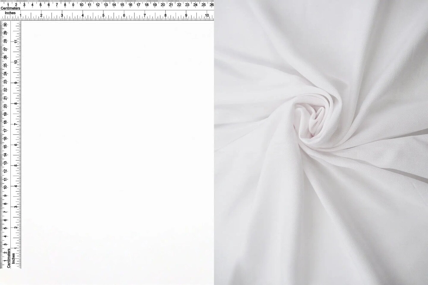Click the 11 inch mark on left ruler
428x285 pixels.
pyautogui.click(x=15, y=42)
